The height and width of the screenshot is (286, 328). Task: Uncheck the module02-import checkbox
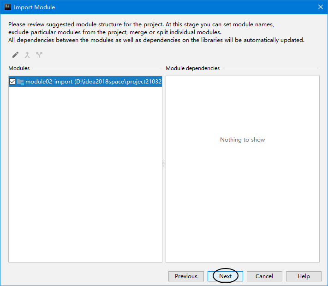(12, 82)
